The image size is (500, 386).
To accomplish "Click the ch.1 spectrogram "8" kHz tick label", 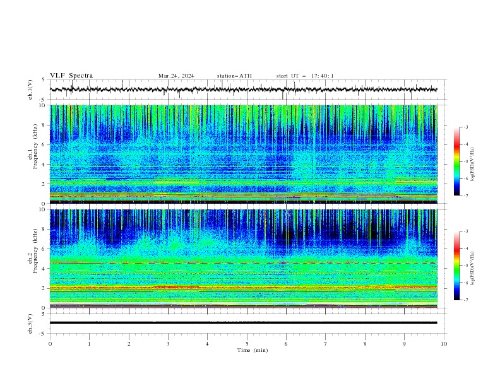I will 44,125.
